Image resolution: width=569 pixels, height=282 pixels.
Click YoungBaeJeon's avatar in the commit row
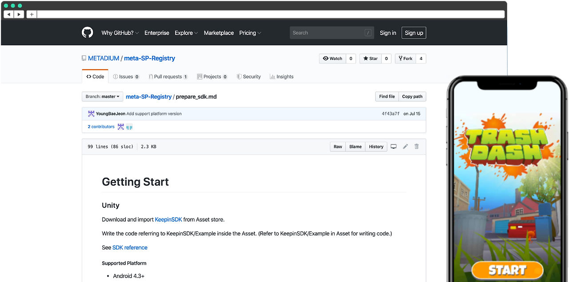[x=91, y=114]
